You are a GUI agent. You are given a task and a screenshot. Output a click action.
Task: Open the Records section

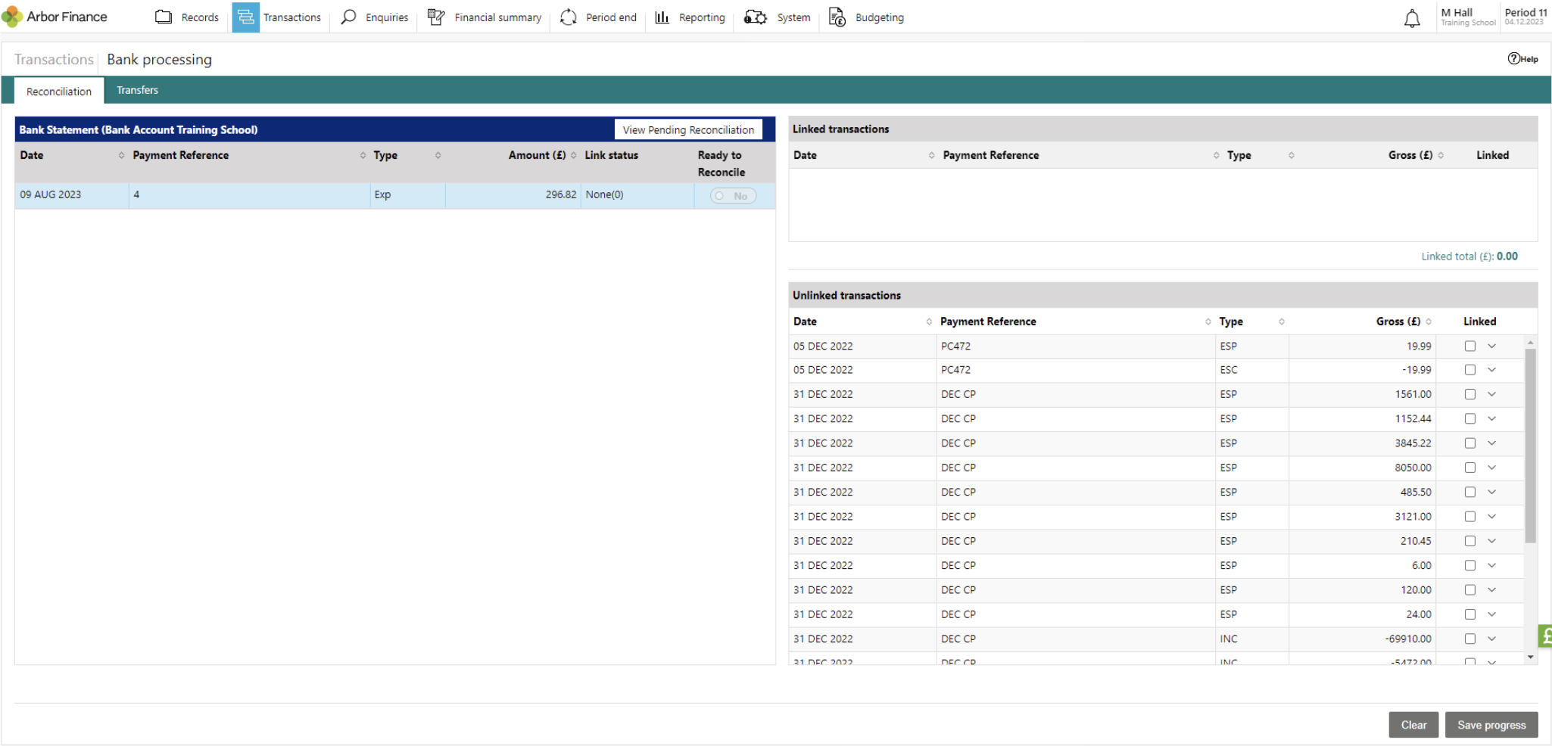point(164,17)
